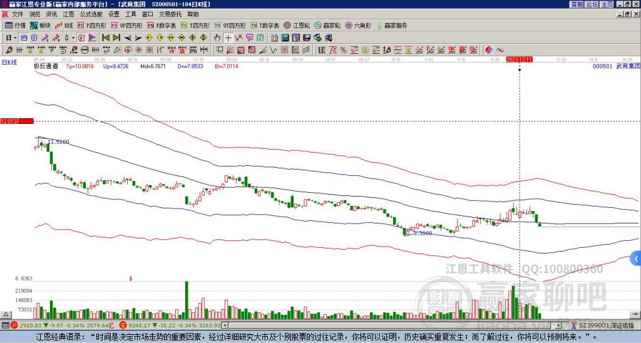Click the 2023-12-11 date marker
Image resolution: width=641 pixels, height=343 pixels.
519,59
